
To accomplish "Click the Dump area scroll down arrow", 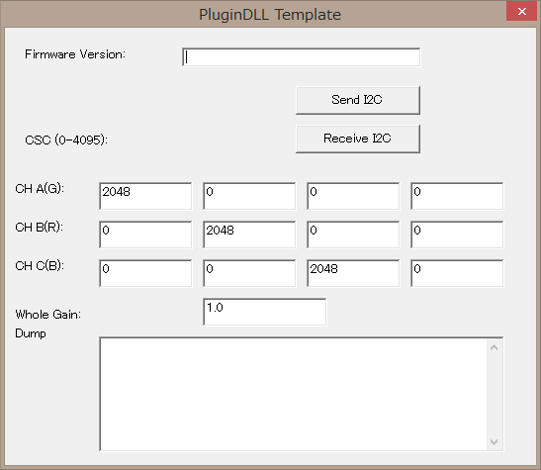I will tap(495, 442).
